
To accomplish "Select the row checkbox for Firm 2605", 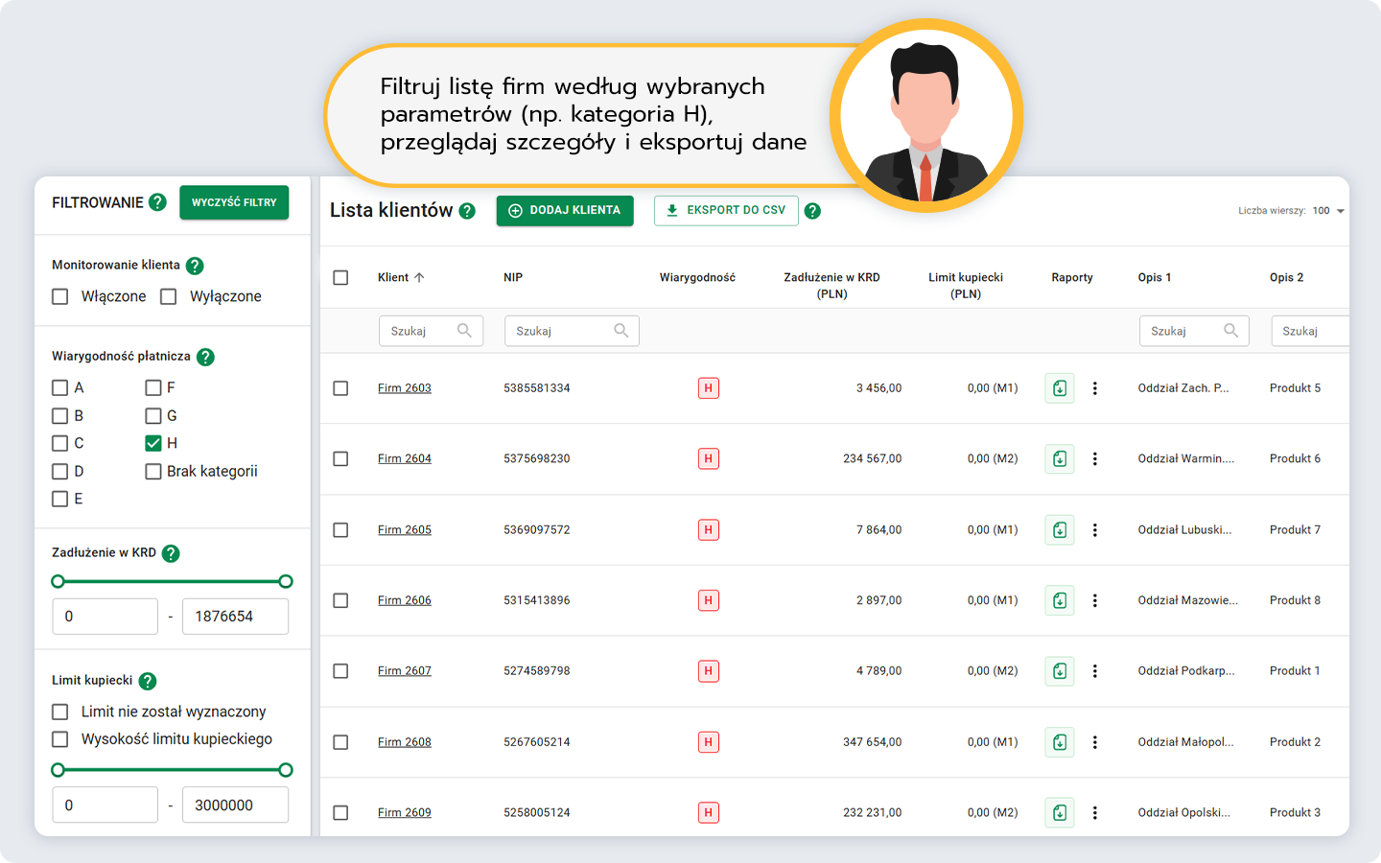I will [x=340, y=530].
